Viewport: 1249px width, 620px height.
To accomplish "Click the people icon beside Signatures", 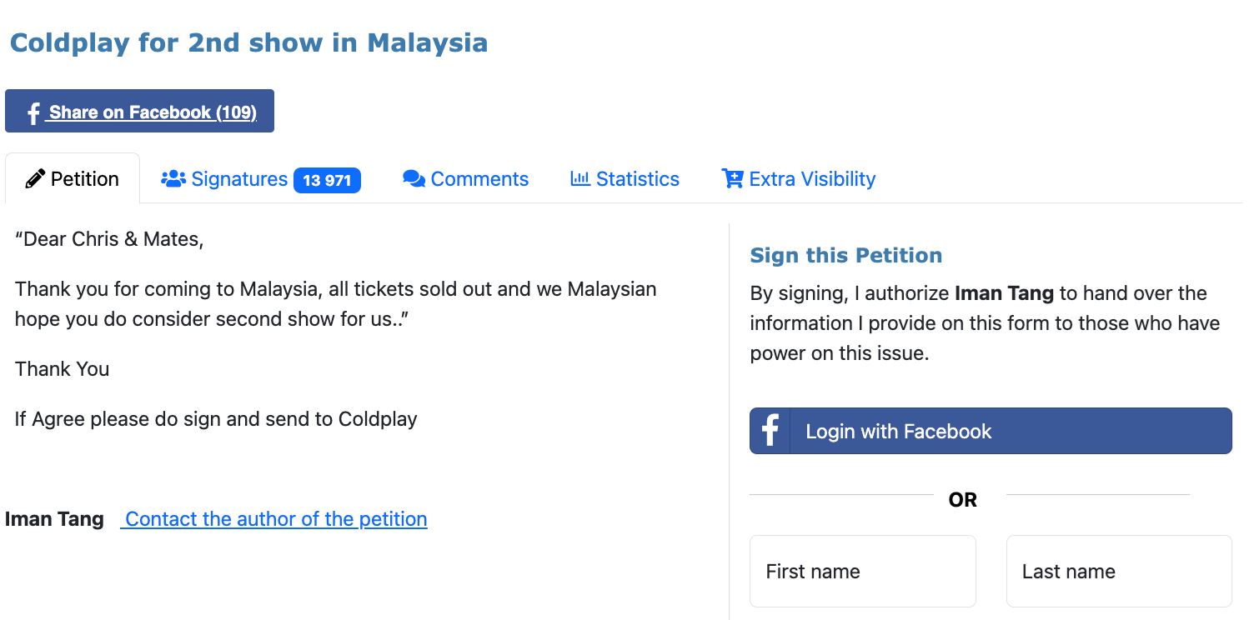I will coord(173,178).
